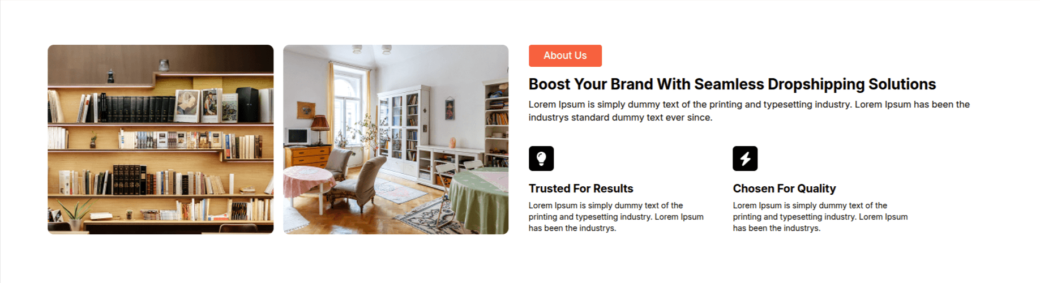Click the pink tablecloth table in room photo
The image size is (1040, 283).
click(x=309, y=181)
